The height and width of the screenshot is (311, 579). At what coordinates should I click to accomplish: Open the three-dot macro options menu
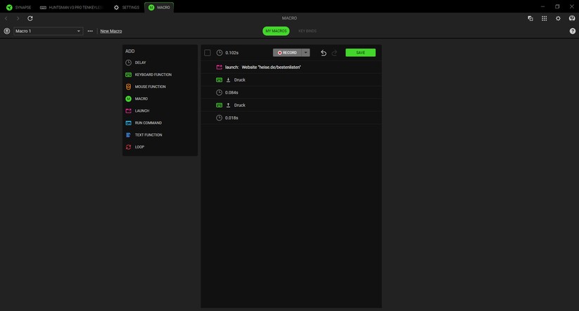(x=90, y=31)
